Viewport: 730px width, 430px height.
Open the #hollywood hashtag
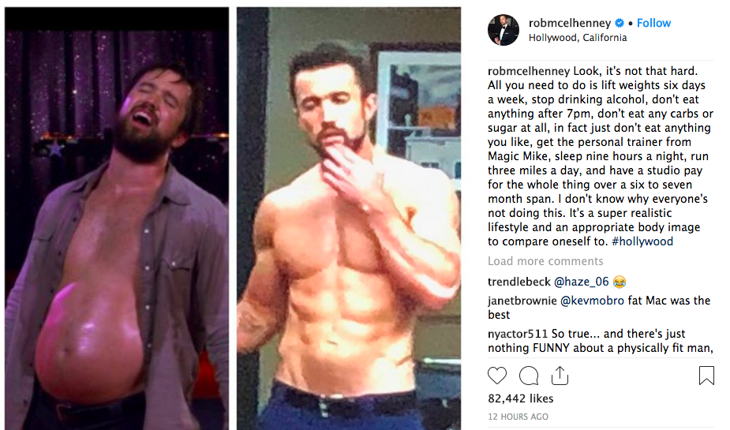[x=642, y=241]
